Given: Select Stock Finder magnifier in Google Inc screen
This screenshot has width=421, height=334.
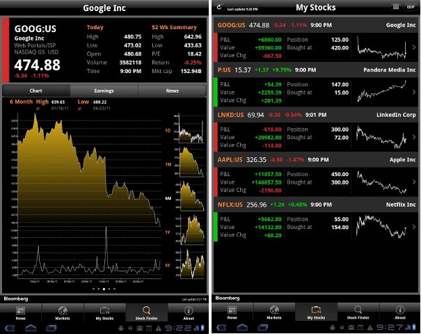Looking at the screenshot, I should pos(147,313).
